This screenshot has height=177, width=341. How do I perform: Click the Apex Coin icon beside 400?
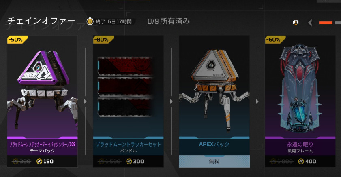pyautogui.click(x=301, y=161)
